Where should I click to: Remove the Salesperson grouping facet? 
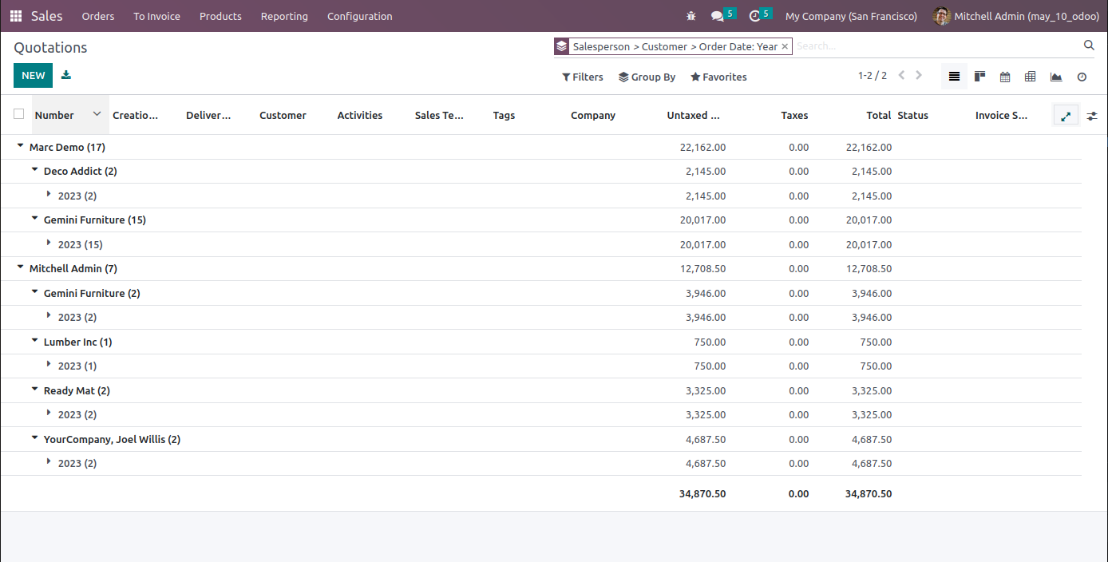785,46
